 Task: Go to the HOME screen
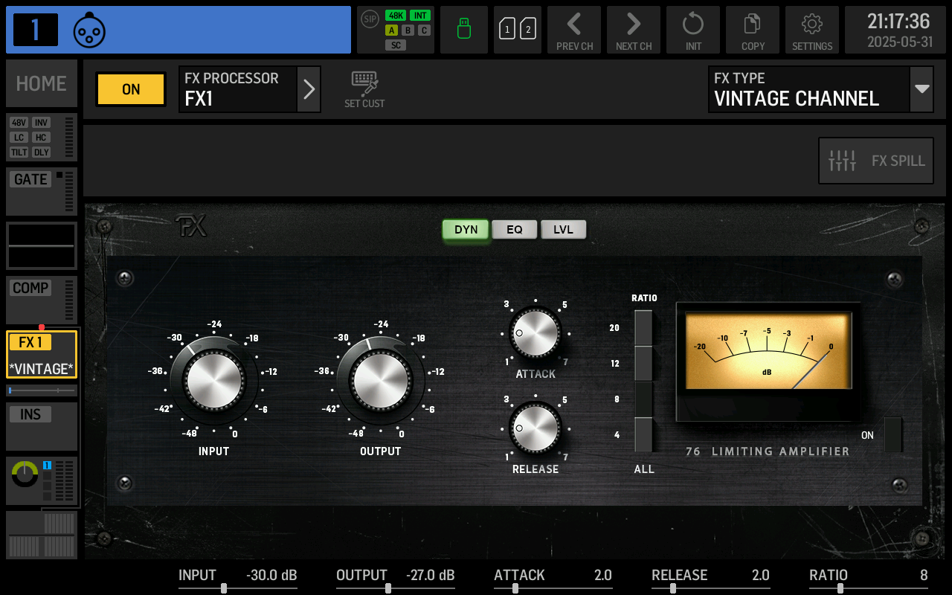[x=41, y=83]
